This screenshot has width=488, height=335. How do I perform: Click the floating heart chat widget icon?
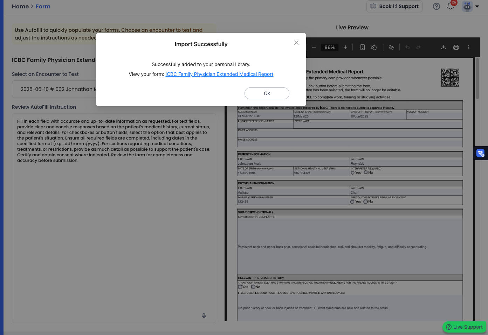(x=480, y=153)
